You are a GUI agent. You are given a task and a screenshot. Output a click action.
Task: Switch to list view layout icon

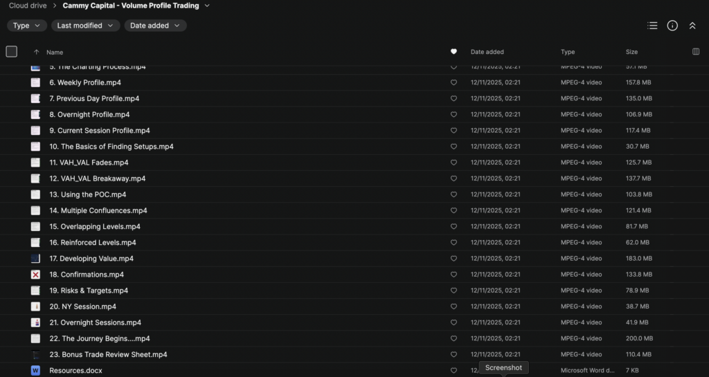(652, 26)
